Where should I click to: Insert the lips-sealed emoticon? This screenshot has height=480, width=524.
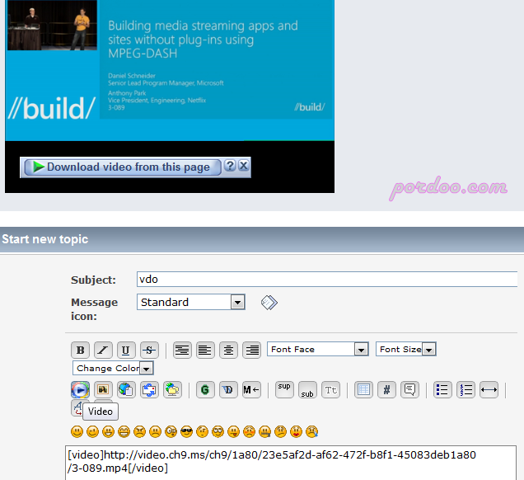pyautogui.click(x=264, y=431)
